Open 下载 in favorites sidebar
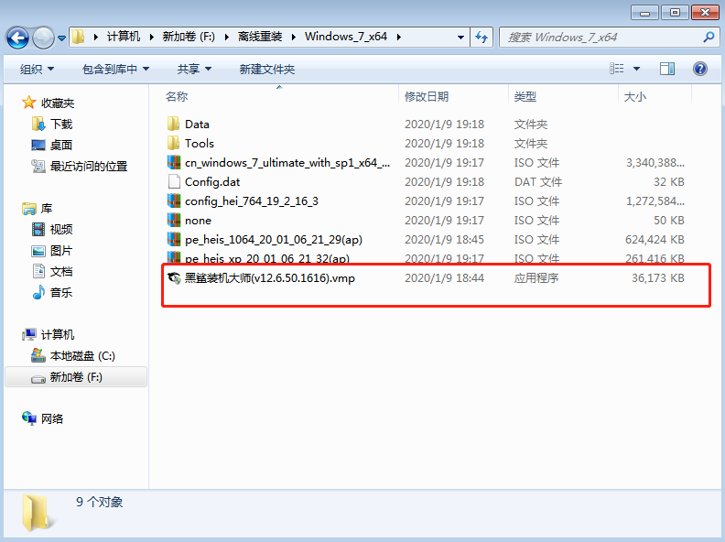The height and width of the screenshot is (542, 725). [61, 124]
